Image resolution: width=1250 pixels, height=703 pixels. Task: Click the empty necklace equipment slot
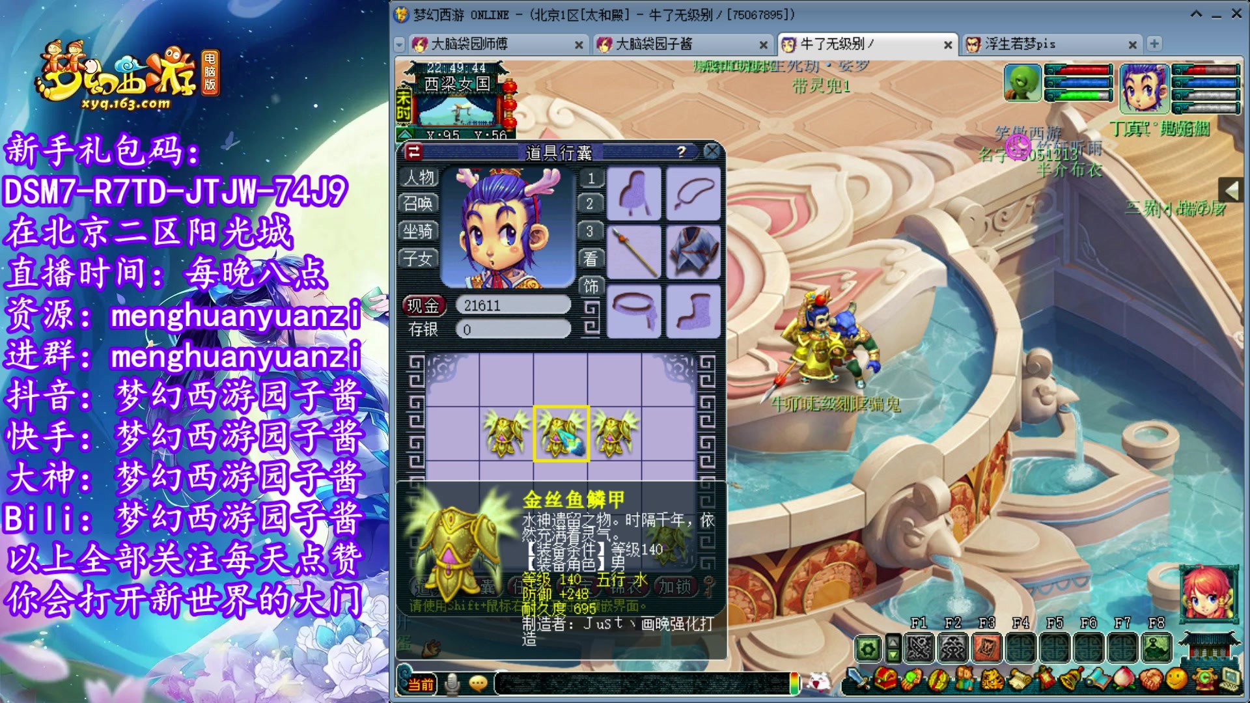(693, 194)
